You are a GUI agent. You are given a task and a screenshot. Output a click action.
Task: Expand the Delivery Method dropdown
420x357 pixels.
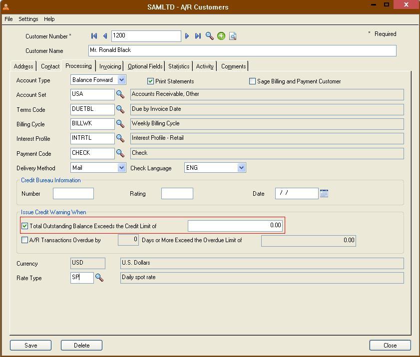coord(122,168)
